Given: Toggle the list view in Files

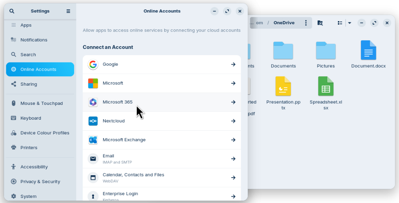Looking at the screenshot, I should [340, 23].
